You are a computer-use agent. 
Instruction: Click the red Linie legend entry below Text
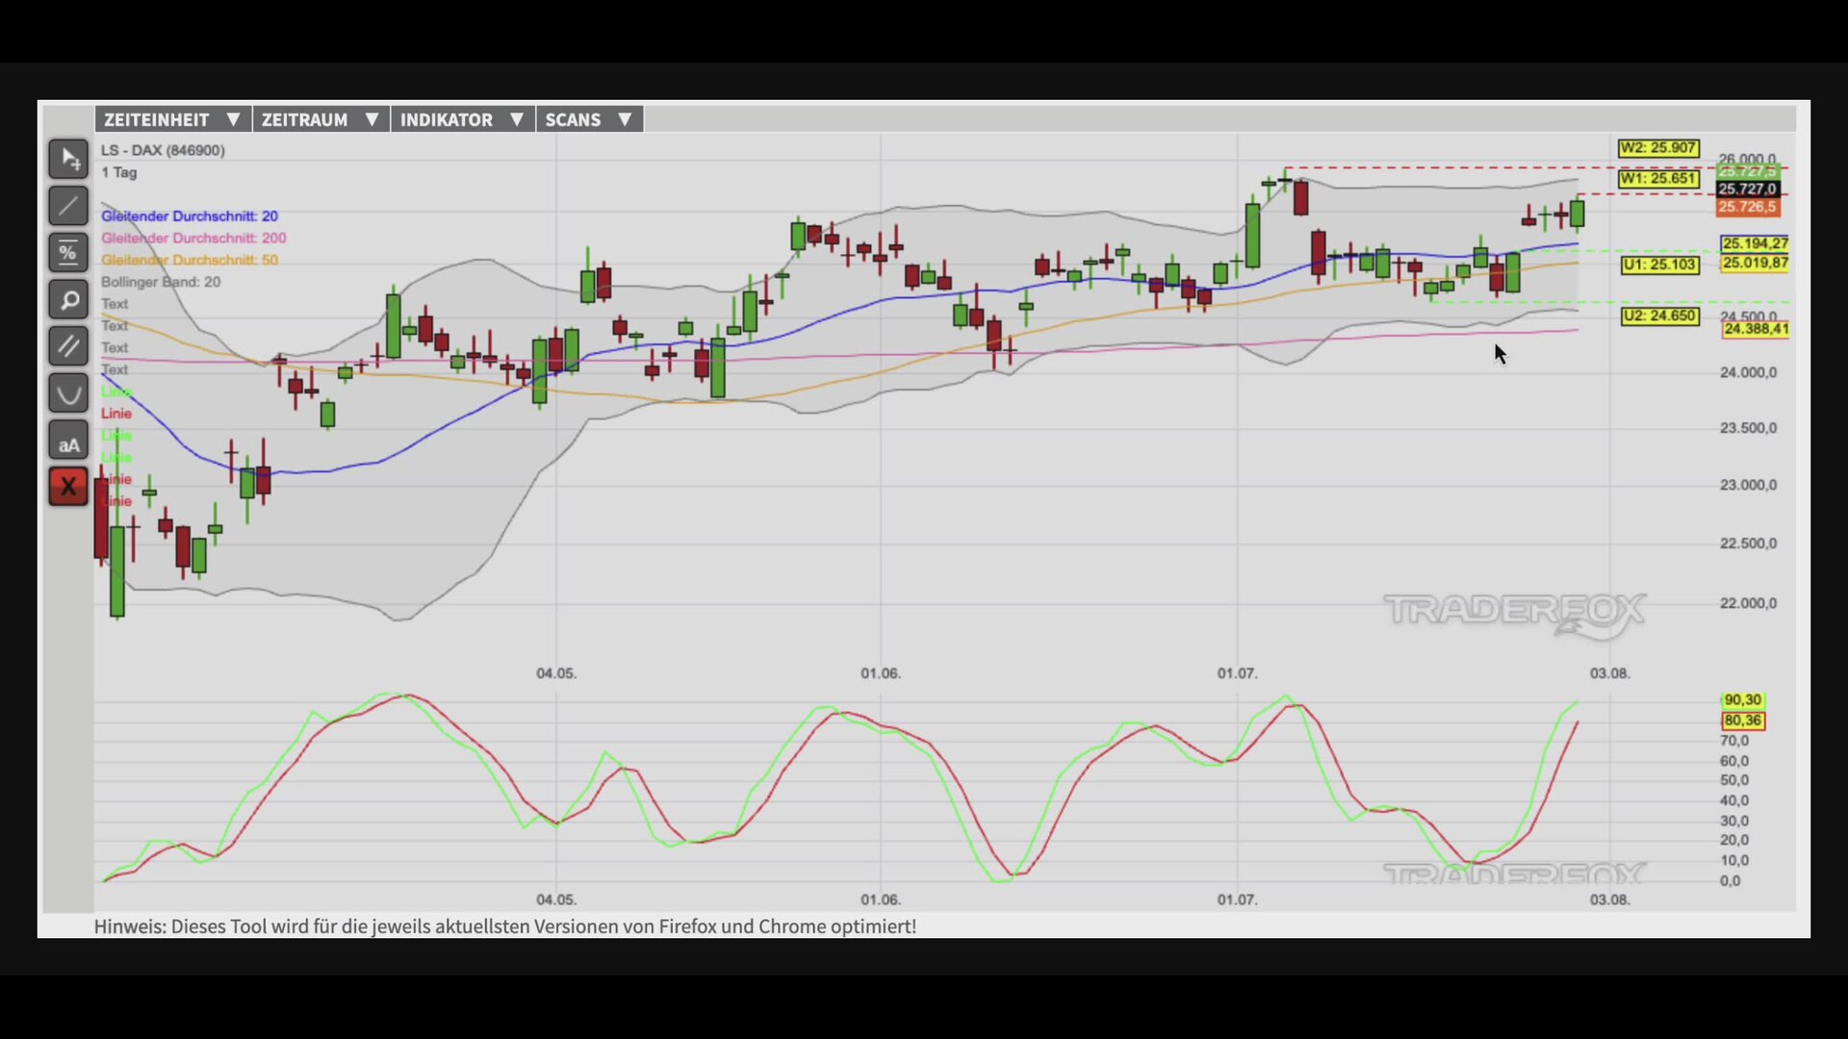pyautogui.click(x=116, y=414)
